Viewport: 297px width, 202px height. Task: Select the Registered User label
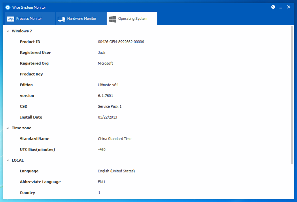pyautogui.click(x=35, y=53)
